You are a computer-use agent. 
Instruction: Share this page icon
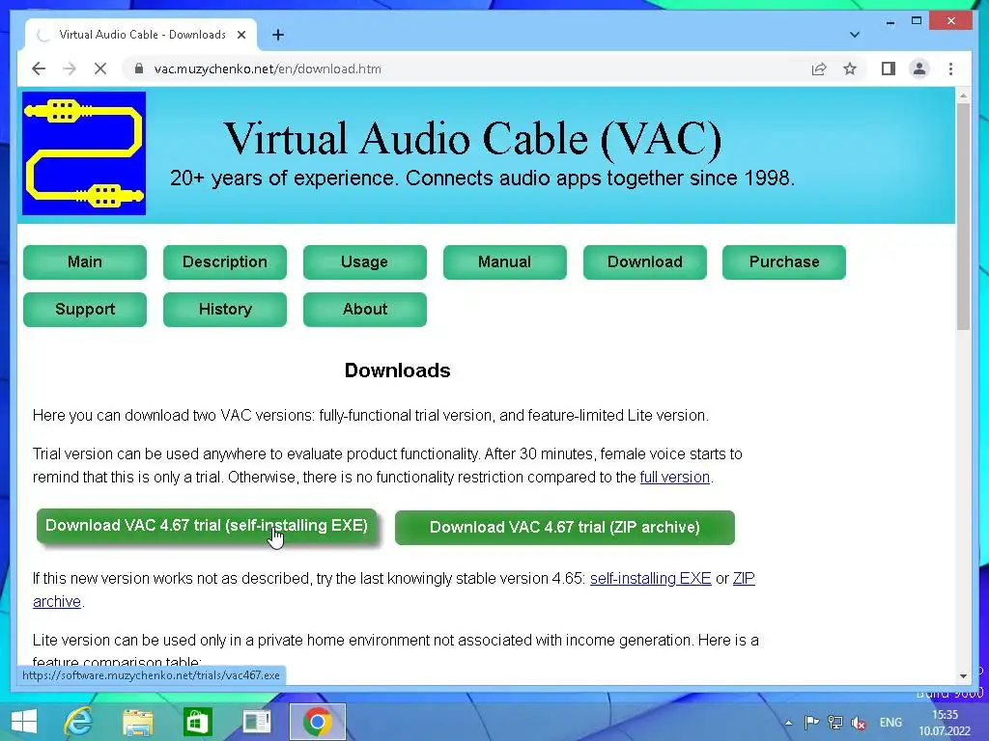pyautogui.click(x=819, y=69)
